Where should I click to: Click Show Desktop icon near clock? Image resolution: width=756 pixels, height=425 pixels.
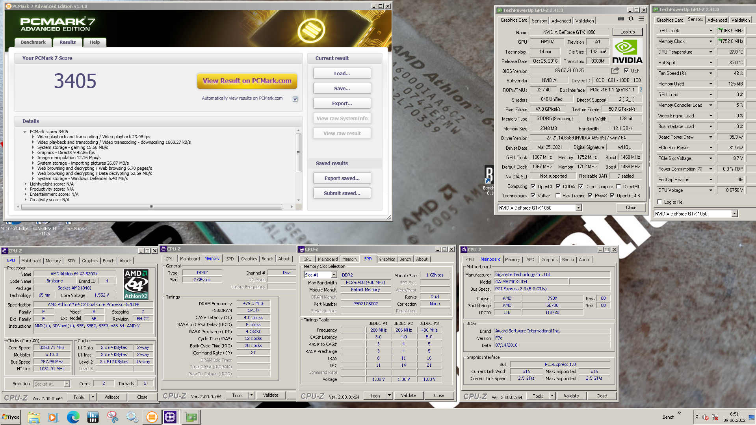tap(752, 417)
